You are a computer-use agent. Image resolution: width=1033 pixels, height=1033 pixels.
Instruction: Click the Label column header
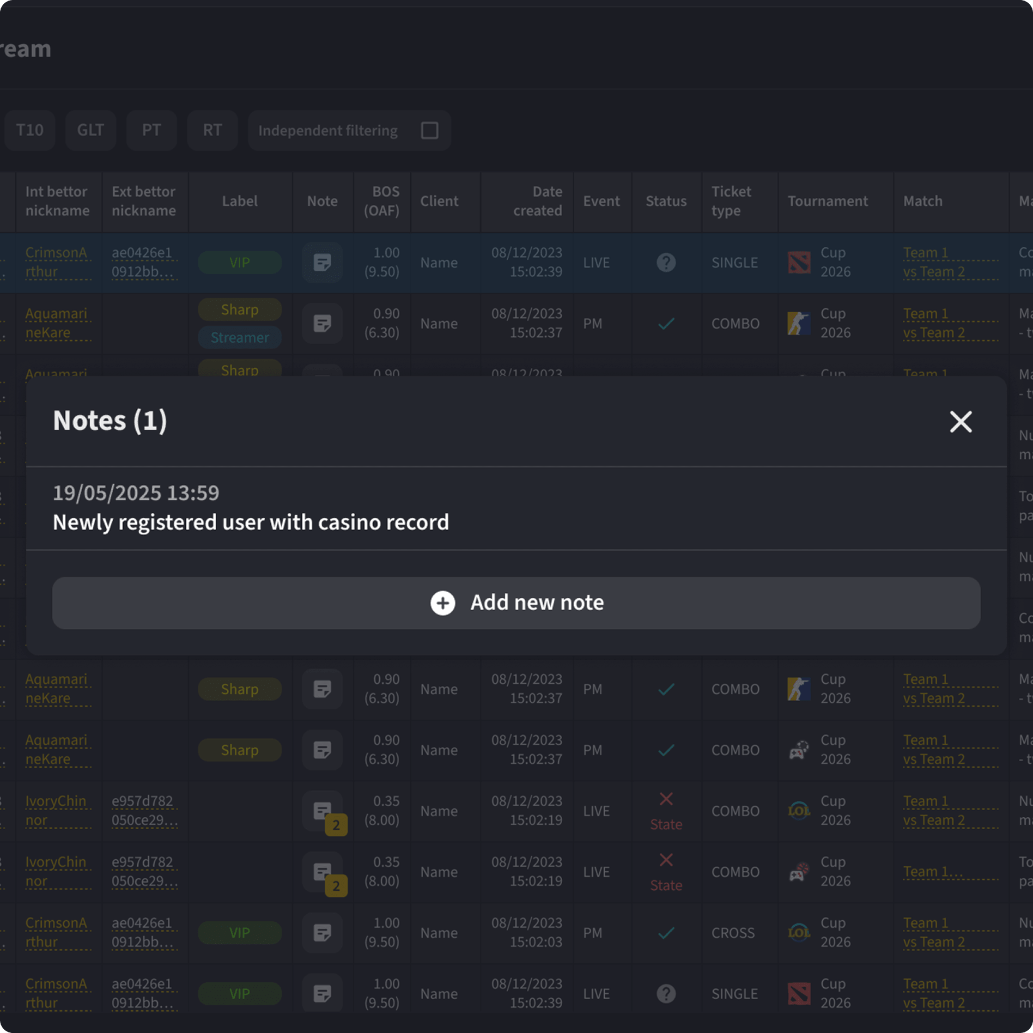click(x=240, y=201)
